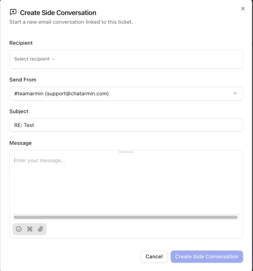Click the Send From label

click(x=23, y=80)
